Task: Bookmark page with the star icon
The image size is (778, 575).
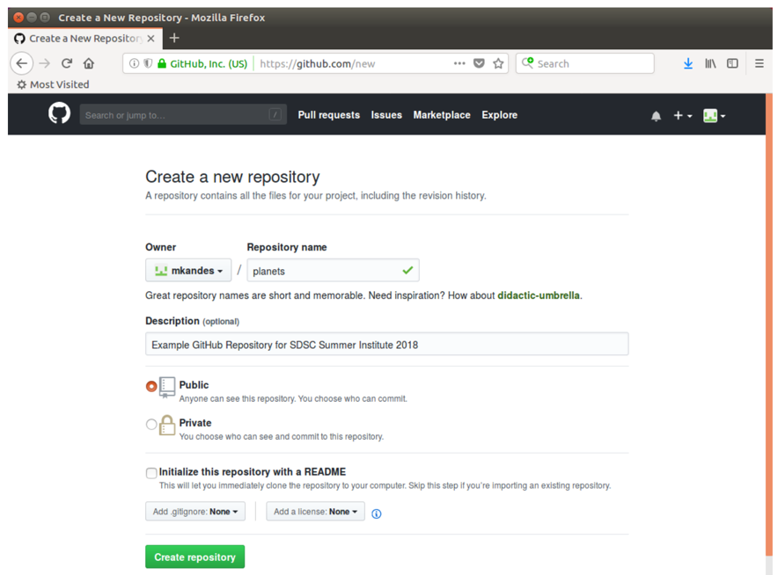Action: 498,63
